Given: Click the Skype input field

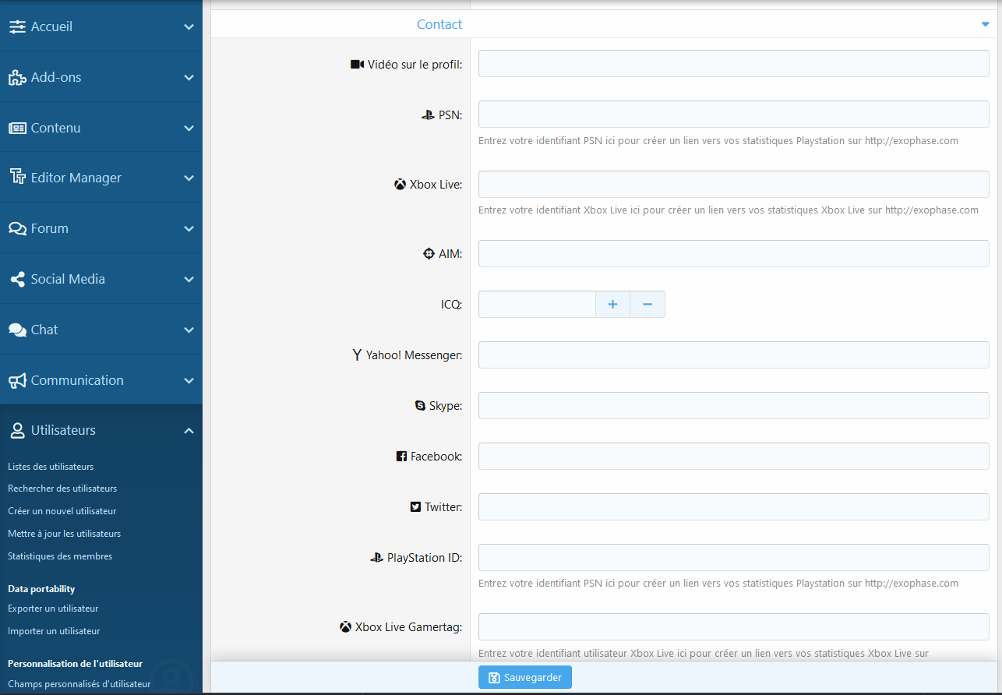Looking at the screenshot, I should click(x=733, y=406).
